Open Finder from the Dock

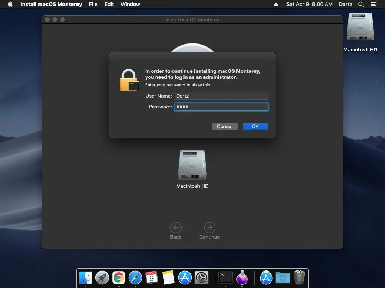pos(86,277)
